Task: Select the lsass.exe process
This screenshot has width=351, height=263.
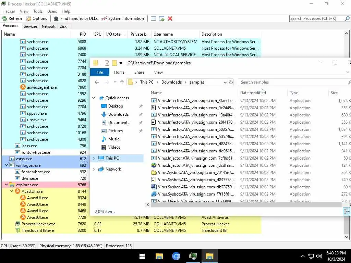Action: coord(29,146)
